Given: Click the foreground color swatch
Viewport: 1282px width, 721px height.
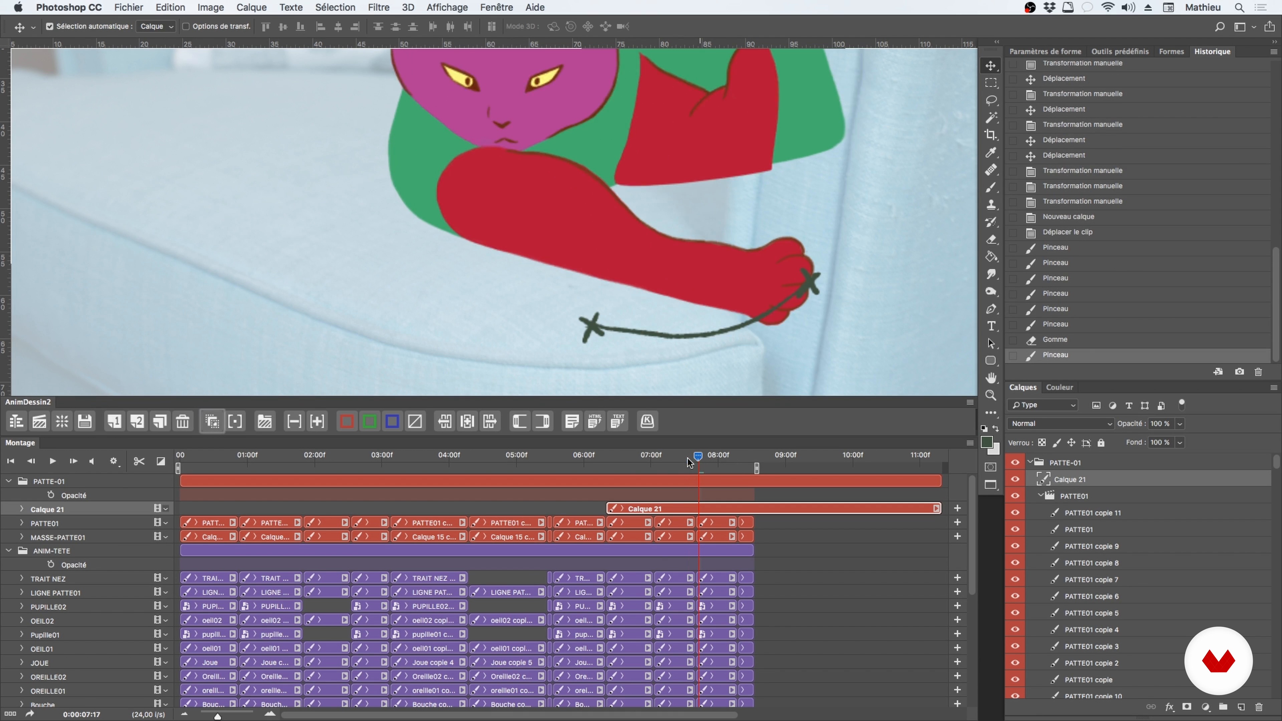Looking at the screenshot, I should click(x=987, y=442).
